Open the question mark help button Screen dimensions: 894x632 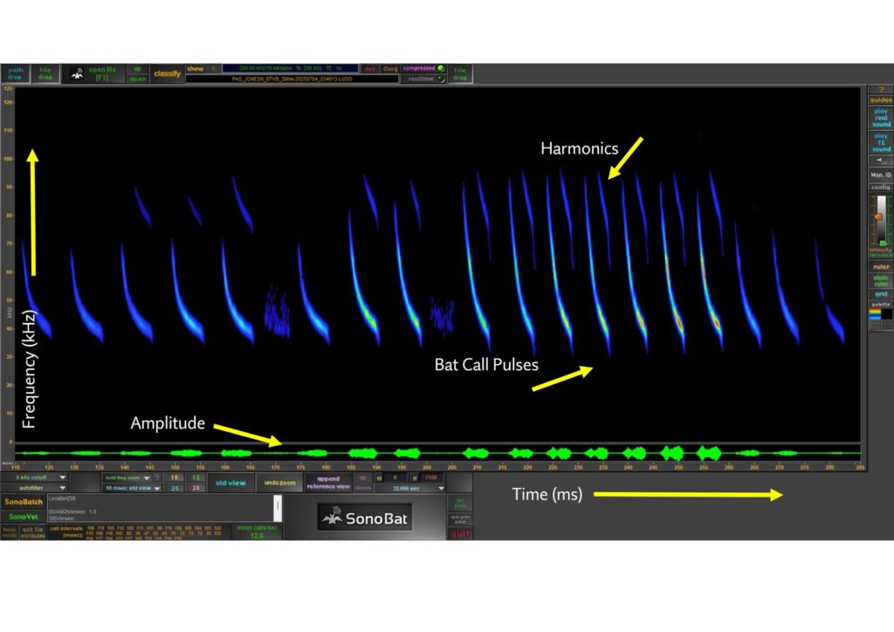point(880,89)
